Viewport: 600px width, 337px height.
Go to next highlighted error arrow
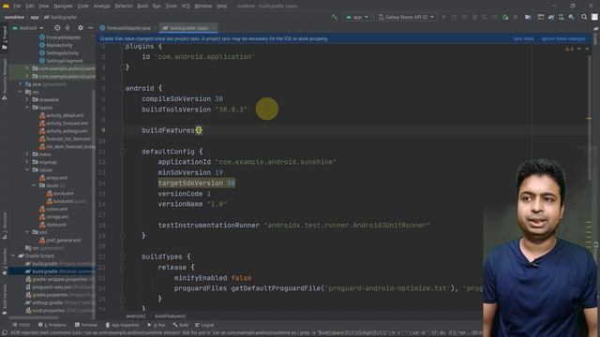point(587,49)
